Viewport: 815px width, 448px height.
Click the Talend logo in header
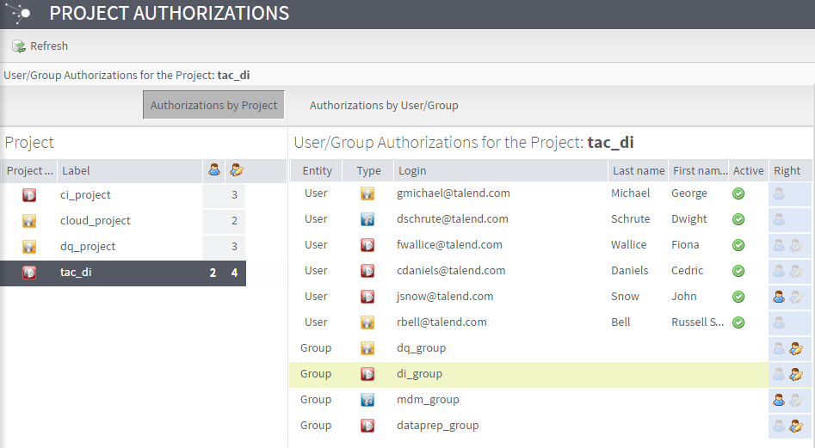point(19,14)
